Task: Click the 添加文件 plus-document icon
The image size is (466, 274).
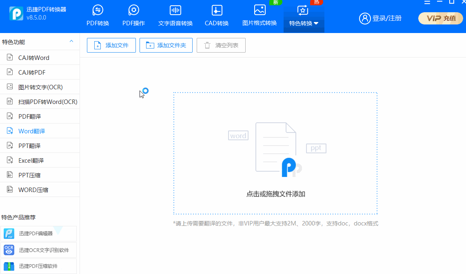Action: pos(98,45)
